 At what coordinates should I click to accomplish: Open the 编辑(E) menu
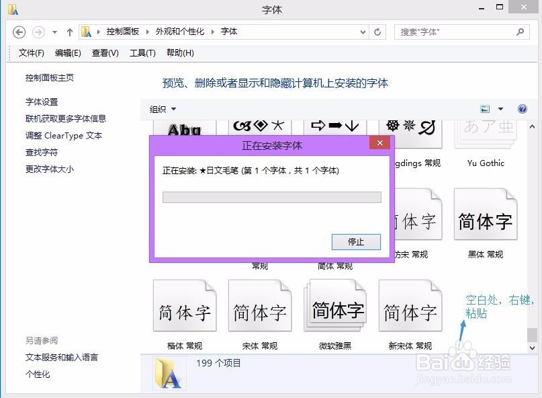(68, 53)
